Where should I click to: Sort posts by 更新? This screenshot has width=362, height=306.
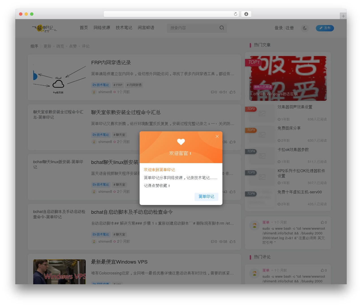click(x=47, y=46)
